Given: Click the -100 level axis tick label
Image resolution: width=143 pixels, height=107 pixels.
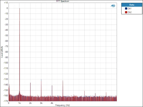Looking at the screenshot, I should point(6,63).
